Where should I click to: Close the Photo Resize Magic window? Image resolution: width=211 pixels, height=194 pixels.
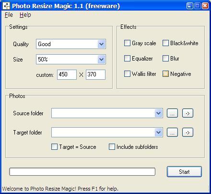(205, 6)
